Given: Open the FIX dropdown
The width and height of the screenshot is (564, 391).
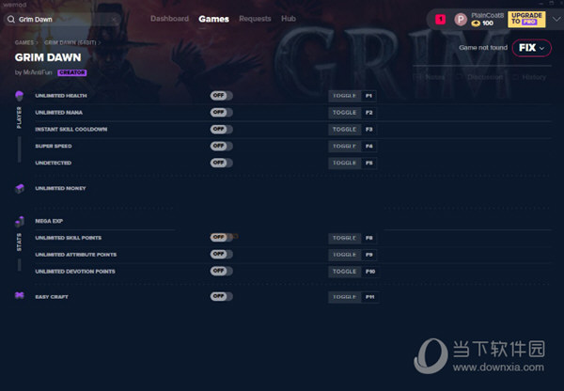Looking at the screenshot, I should [x=532, y=48].
